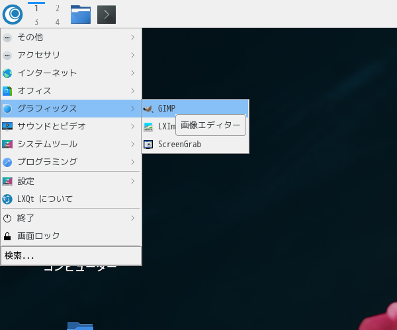The image size is (397, 330).
Task: Click the 画像エディター tooltip text
Action: coord(210,125)
